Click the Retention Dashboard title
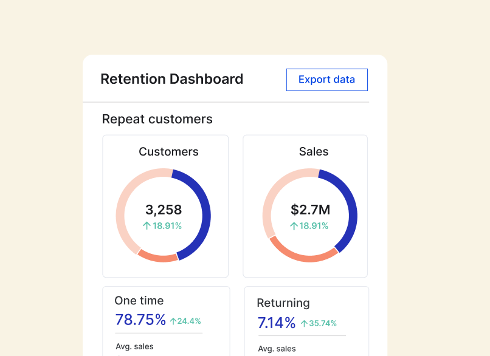This screenshot has width=490, height=356. coord(171,79)
